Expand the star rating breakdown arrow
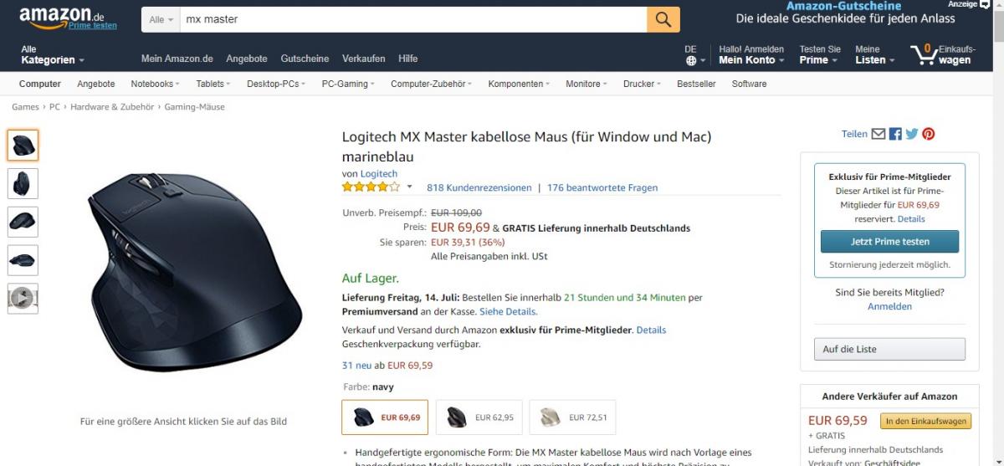The width and height of the screenshot is (1004, 466). point(410,187)
